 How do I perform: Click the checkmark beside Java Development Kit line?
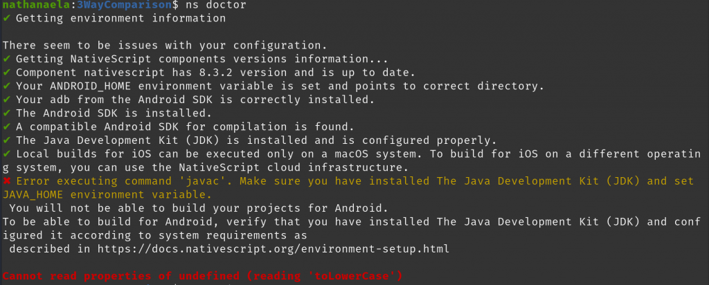(6, 140)
